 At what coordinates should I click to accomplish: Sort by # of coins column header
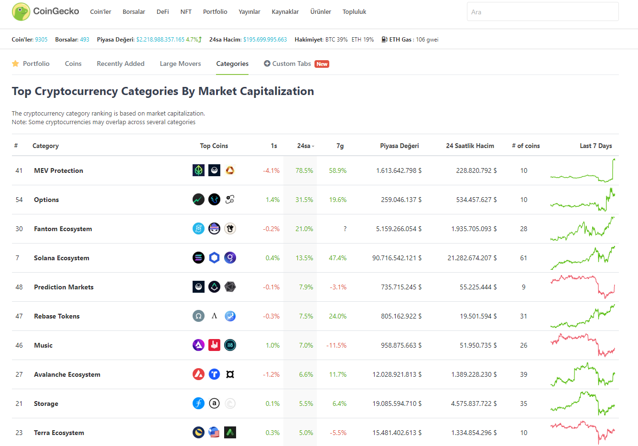click(526, 146)
